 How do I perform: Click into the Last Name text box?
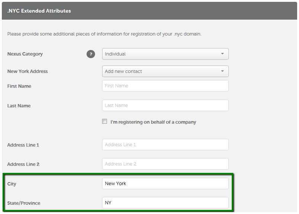pyautogui.click(x=165, y=105)
